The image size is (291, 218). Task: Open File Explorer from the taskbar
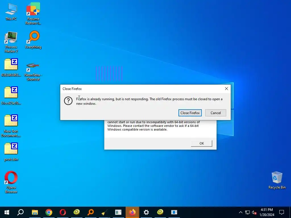(x=35, y=212)
